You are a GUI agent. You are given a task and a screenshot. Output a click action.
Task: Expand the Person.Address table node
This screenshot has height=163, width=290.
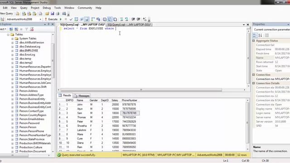[12, 91]
